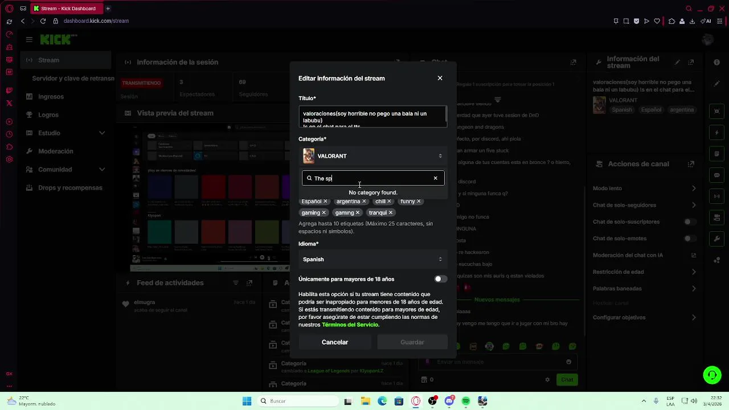The height and width of the screenshot is (410, 729).
Task: Open the Moderación sidebar item
Action: coord(66,151)
